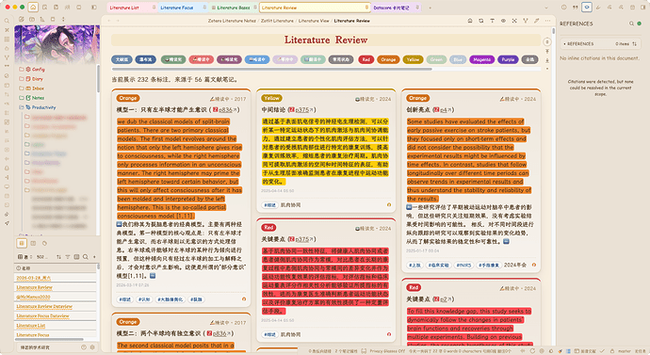The width and height of the screenshot is (650, 355).
Task: Toggle pin on Literature List tab
Action: click(154, 8)
